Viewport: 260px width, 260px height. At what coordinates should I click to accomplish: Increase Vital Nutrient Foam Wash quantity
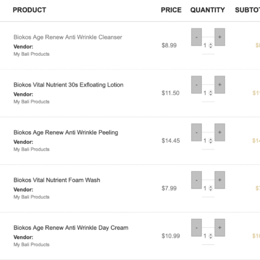pos(219,180)
